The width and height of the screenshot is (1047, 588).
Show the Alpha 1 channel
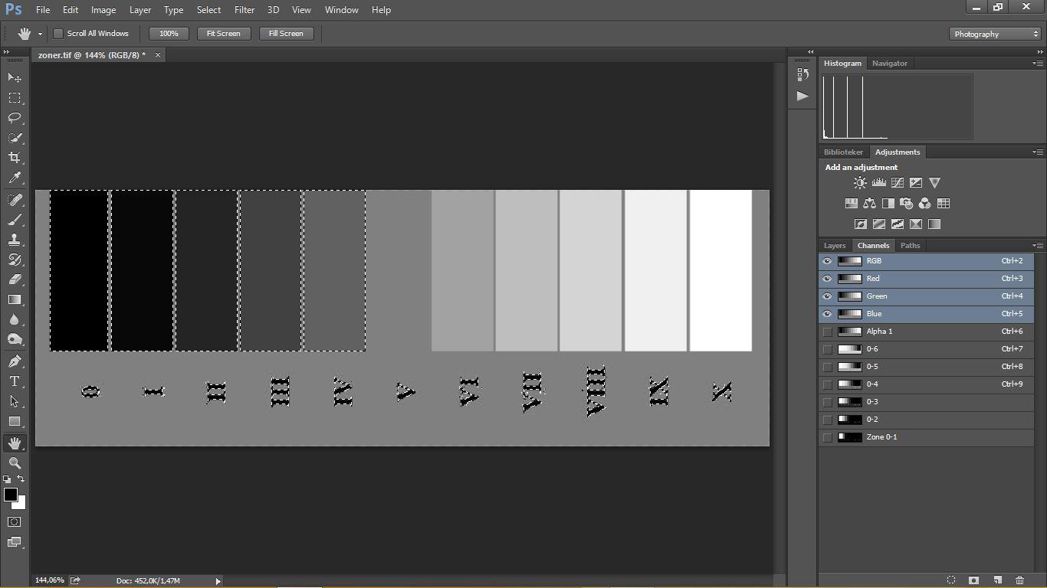[827, 332]
